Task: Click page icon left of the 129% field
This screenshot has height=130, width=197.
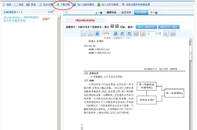Action: point(97,34)
